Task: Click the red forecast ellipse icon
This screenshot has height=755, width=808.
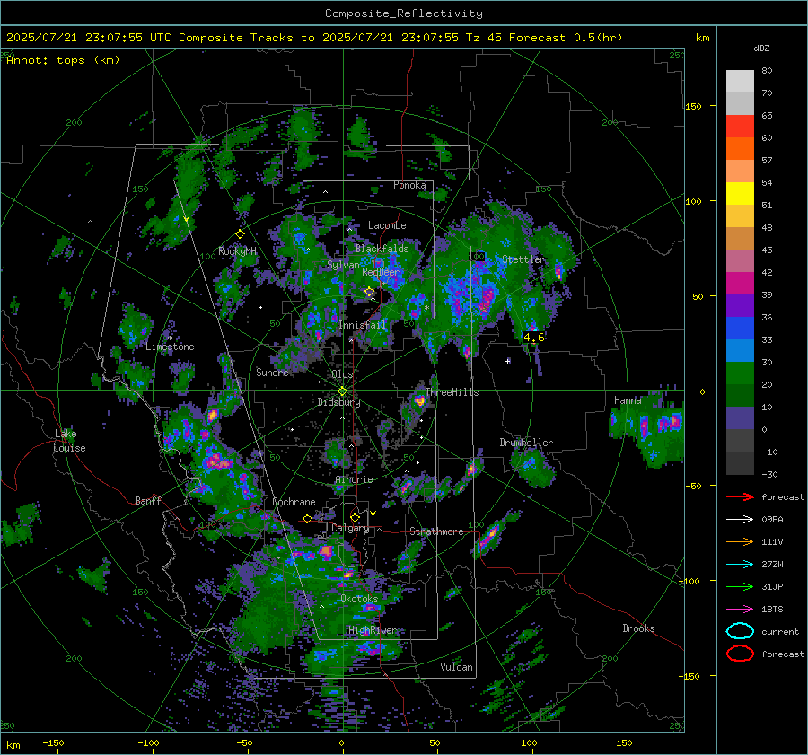Action: [x=740, y=654]
